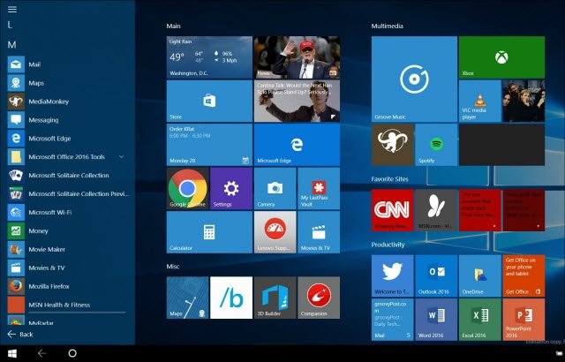Click the Windows Start button in taskbar
This screenshot has width=565, height=362.
tap(11, 352)
